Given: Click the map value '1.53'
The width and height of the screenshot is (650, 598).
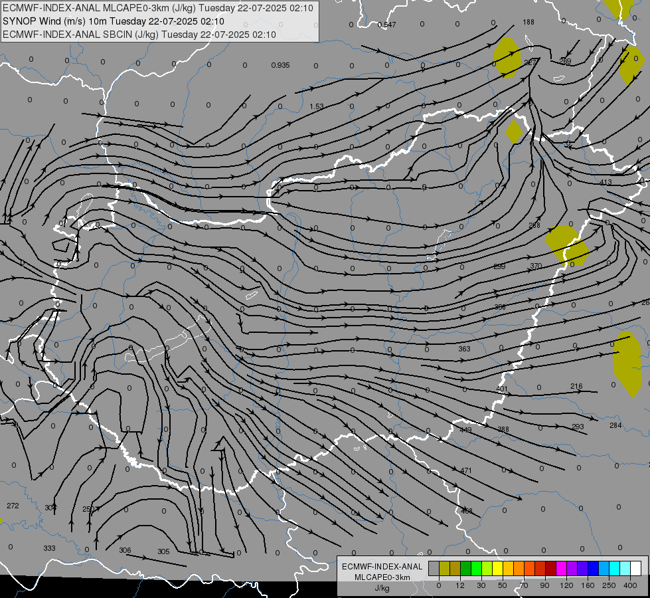Looking at the screenshot, I should coord(316,107).
